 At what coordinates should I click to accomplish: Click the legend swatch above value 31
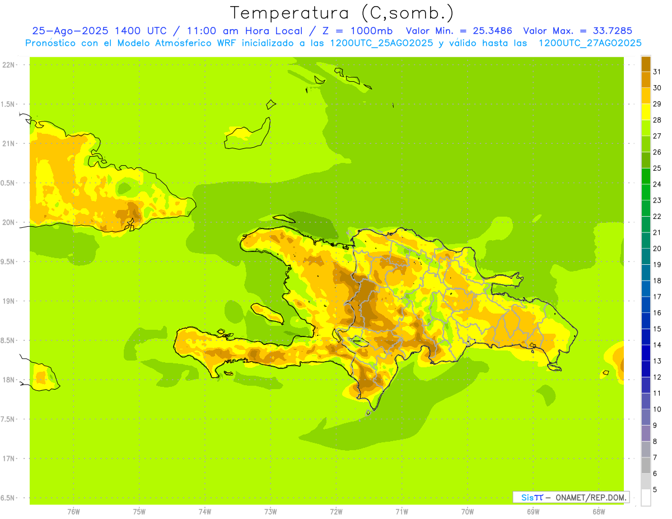point(646,64)
